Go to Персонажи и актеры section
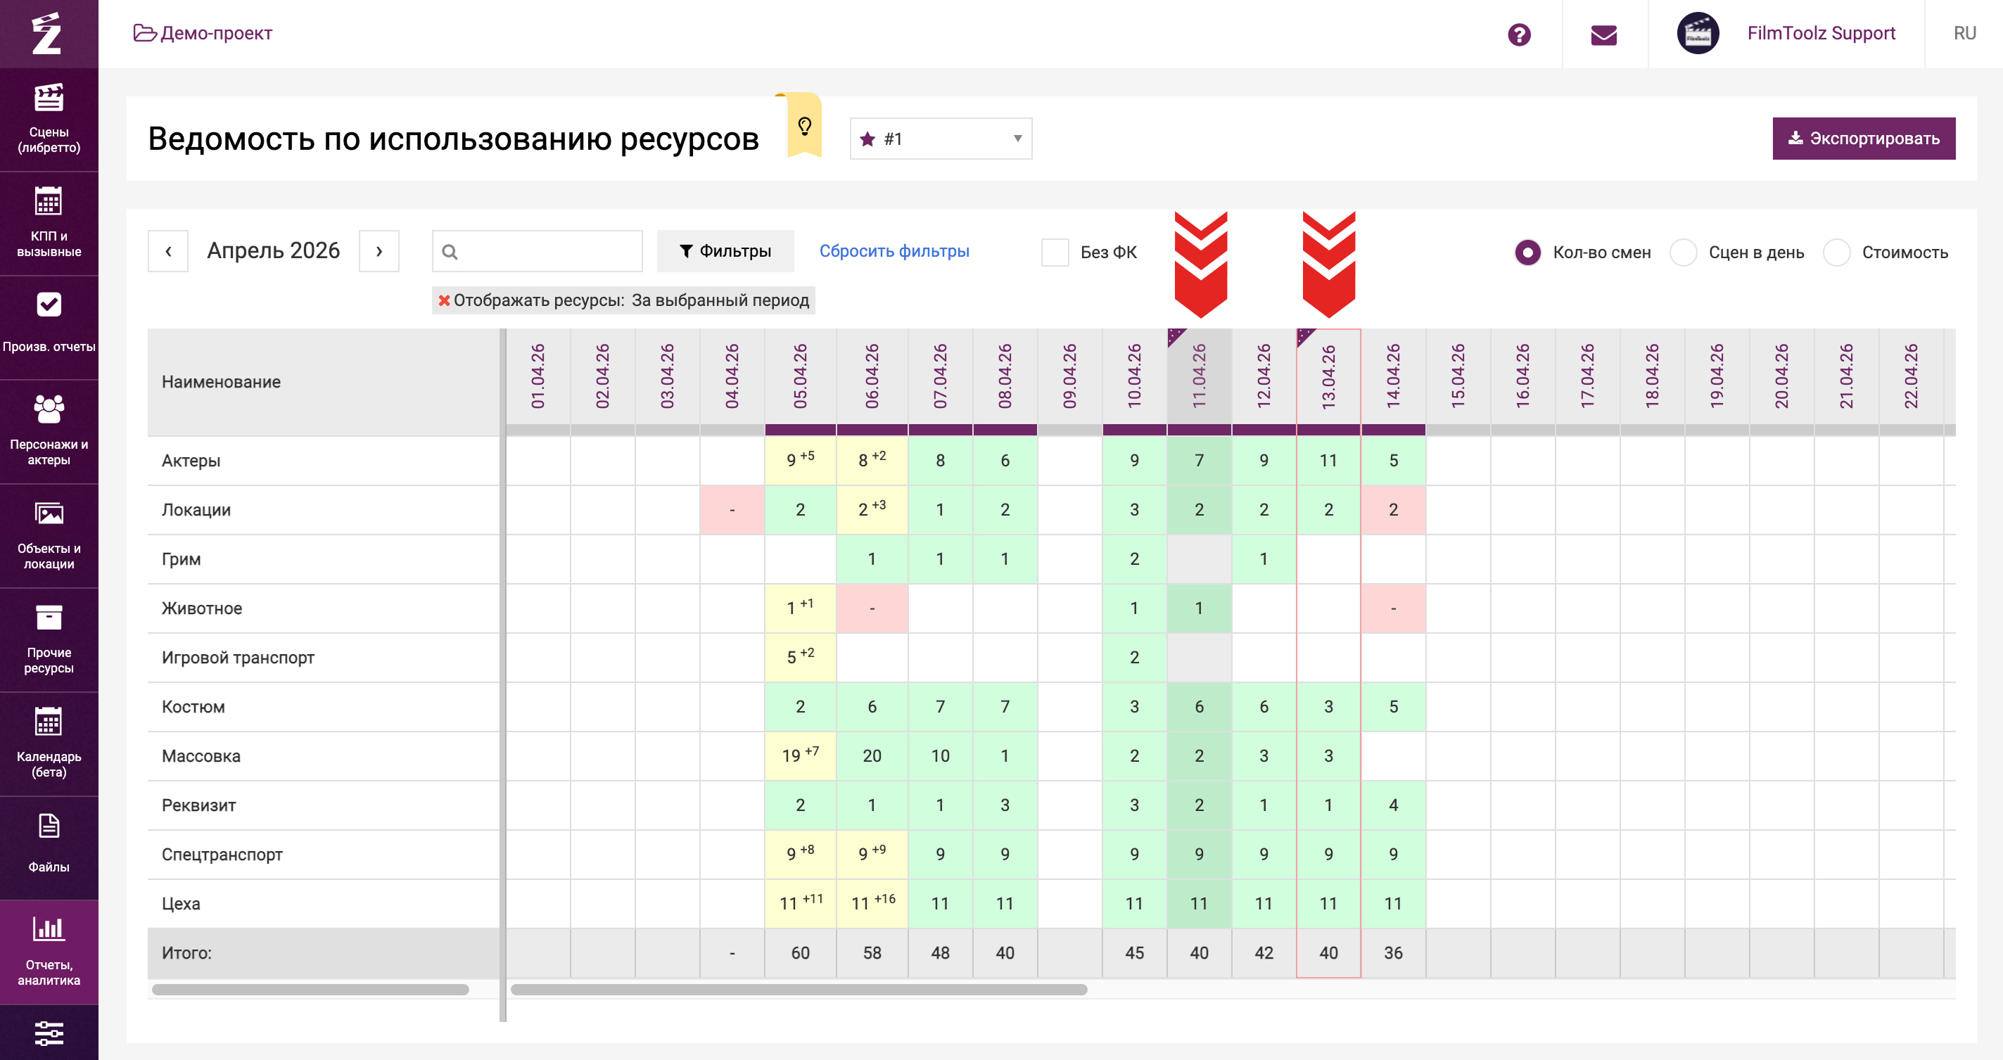 pyautogui.click(x=49, y=431)
